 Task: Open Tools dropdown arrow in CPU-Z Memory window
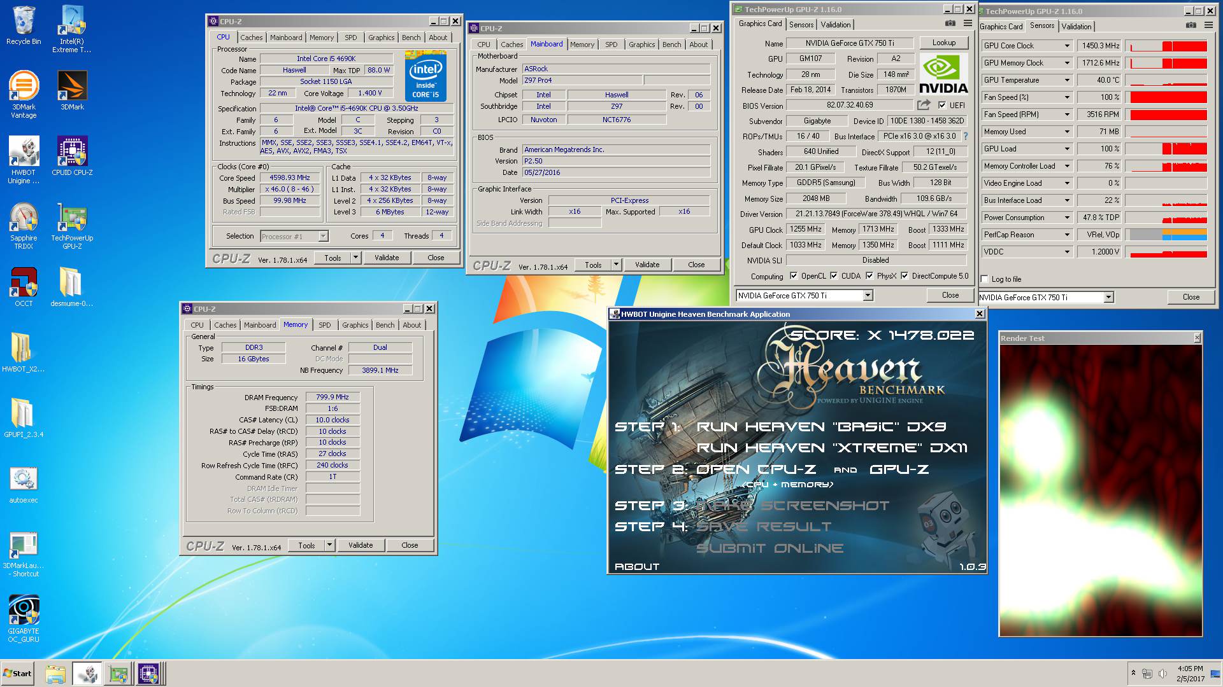(x=329, y=545)
